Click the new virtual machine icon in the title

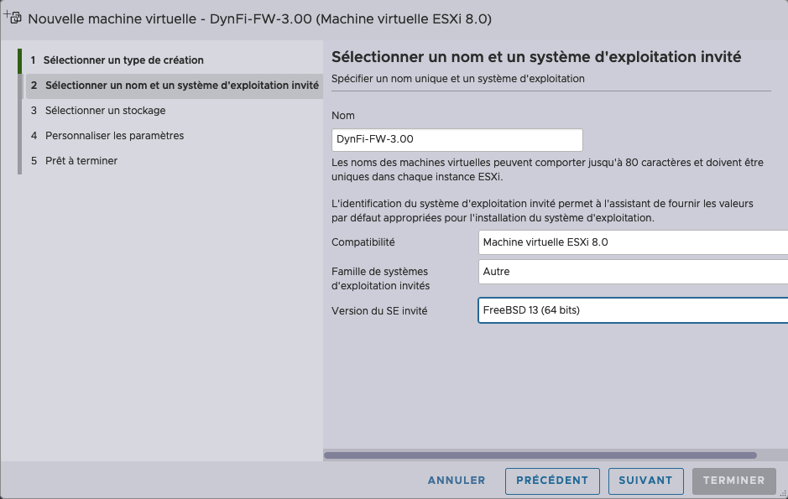(13, 18)
